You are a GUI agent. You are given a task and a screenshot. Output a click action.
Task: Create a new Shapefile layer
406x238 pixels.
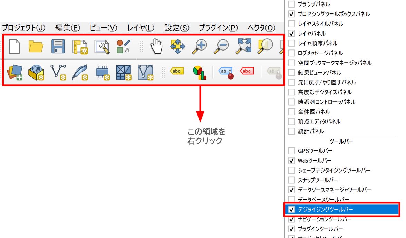pyautogui.click(x=58, y=72)
